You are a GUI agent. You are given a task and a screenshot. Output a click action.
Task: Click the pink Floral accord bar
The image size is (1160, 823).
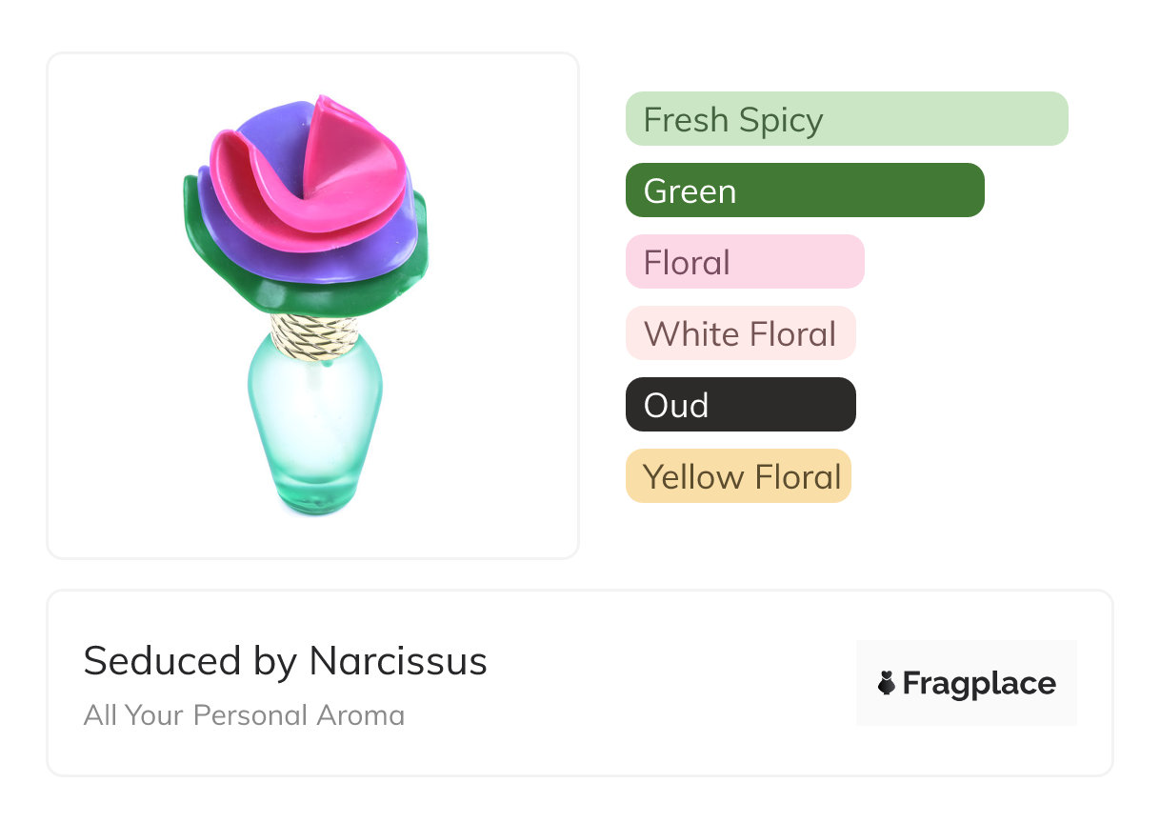pos(744,262)
